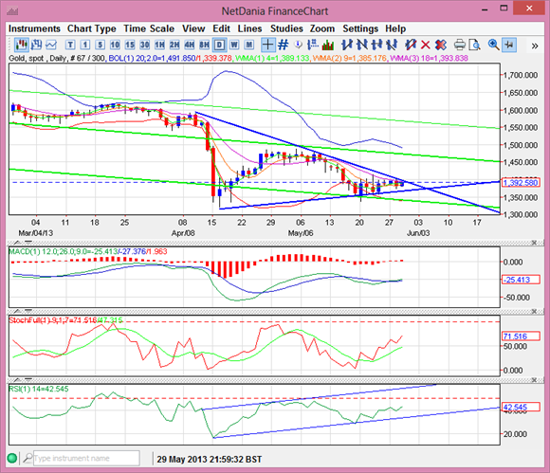The height and width of the screenshot is (473, 550).
Task: Select the 30-minute time scale button
Action: pos(144,45)
